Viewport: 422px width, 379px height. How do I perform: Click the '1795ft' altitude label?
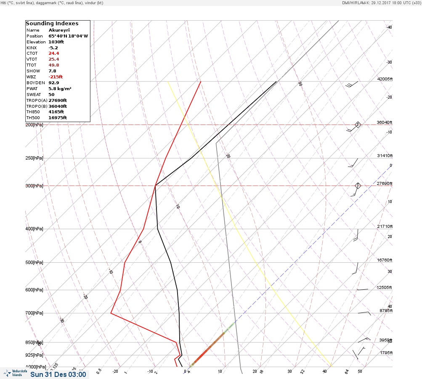tap(386, 352)
